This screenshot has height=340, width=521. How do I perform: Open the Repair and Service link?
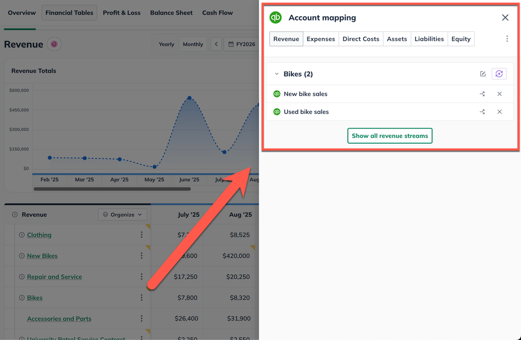coord(54,277)
